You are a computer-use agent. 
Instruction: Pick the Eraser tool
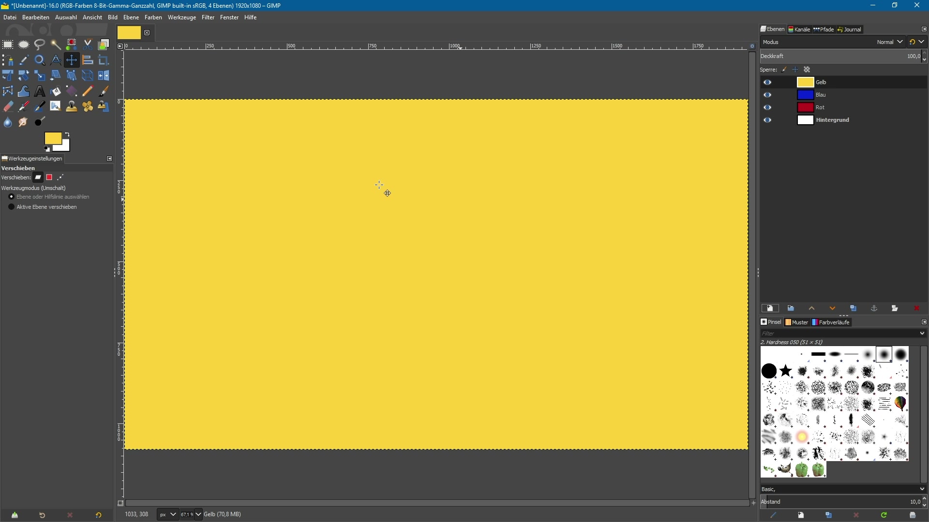pyautogui.click(x=8, y=107)
